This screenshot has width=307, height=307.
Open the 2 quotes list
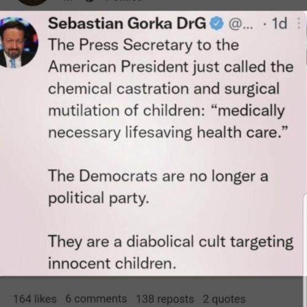click(224, 299)
